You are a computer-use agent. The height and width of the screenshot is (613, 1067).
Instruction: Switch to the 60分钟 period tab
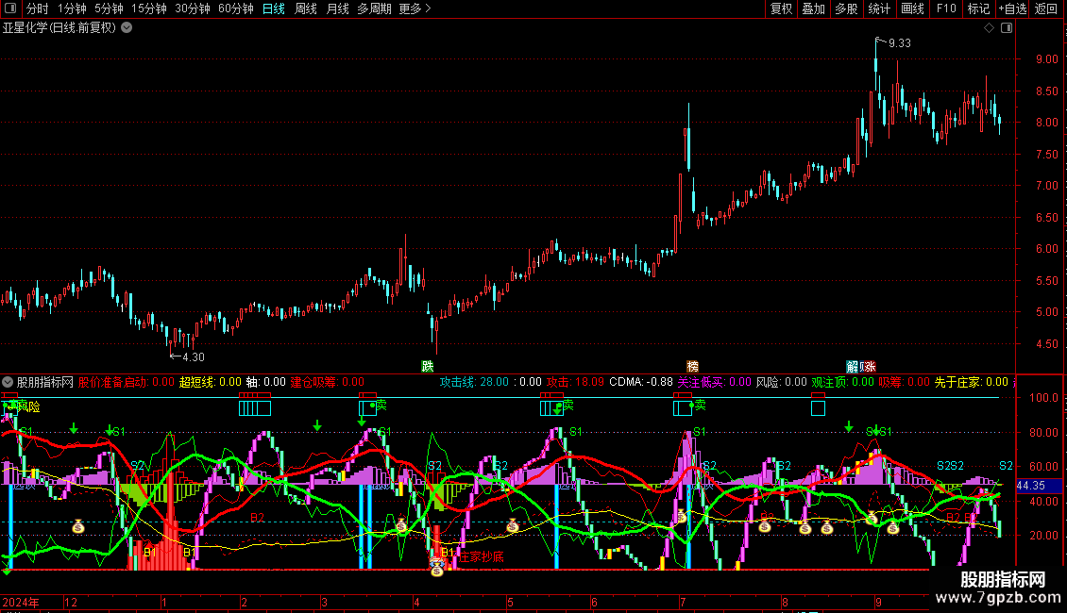coord(236,9)
